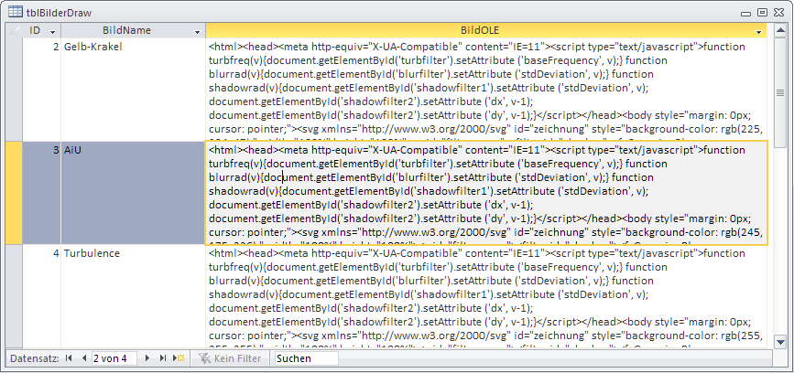Select row selector of record Turbulence

(14, 296)
